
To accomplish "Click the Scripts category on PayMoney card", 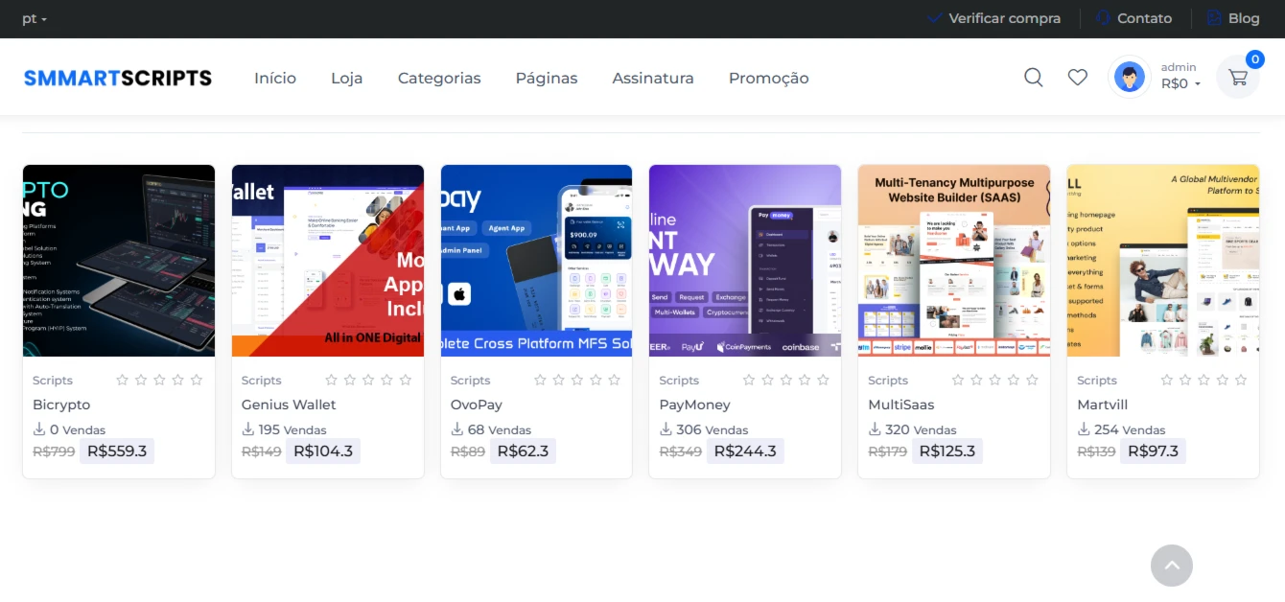I will [x=679, y=381].
